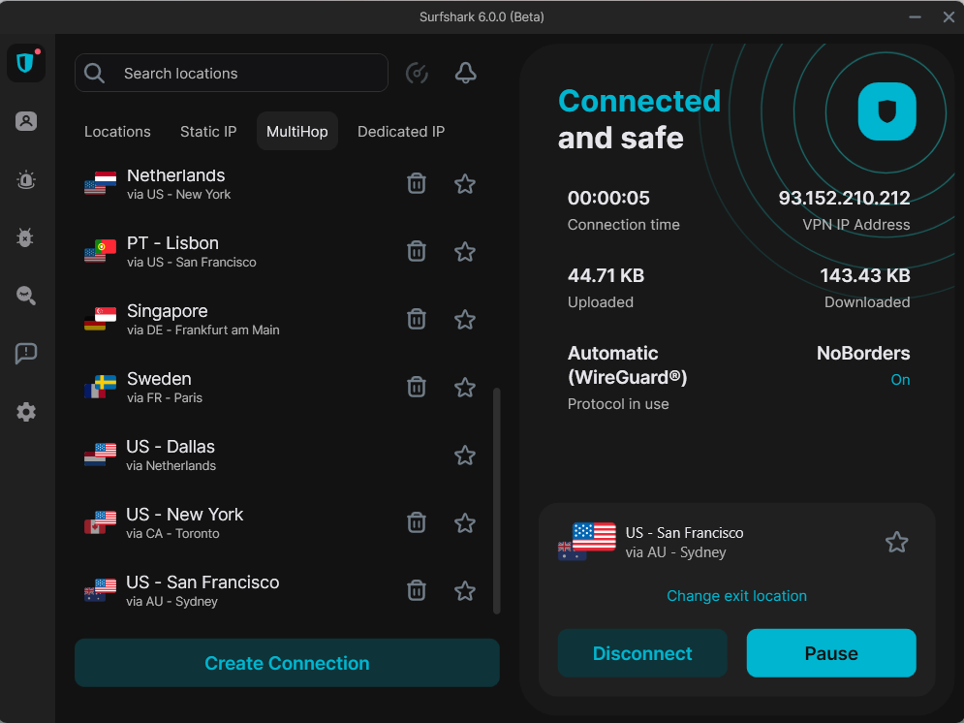Image resolution: width=964 pixels, height=723 pixels.
Task: Favorite the US - San Francisco list entry
Action: (465, 591)
